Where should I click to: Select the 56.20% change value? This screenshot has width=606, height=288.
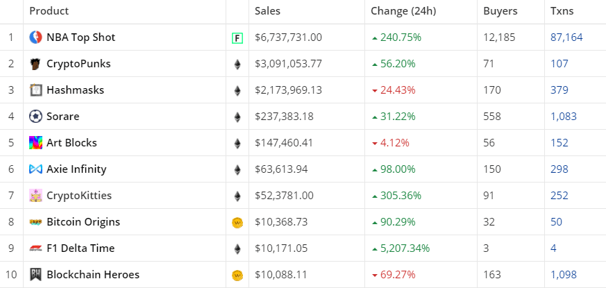398,64
